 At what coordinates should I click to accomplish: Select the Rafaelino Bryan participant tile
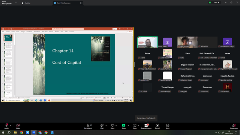187,76
